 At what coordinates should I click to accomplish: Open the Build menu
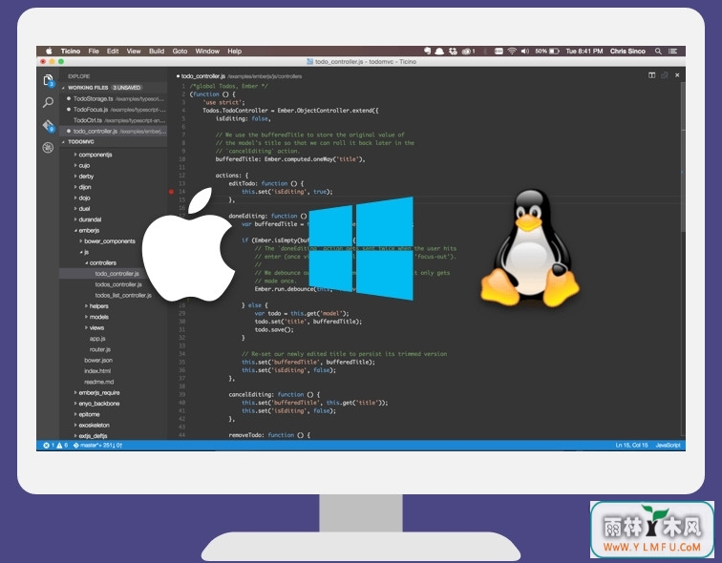157,52
